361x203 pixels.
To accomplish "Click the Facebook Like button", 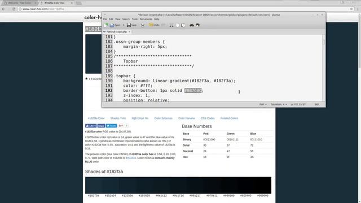I will [x=91, y=126].
